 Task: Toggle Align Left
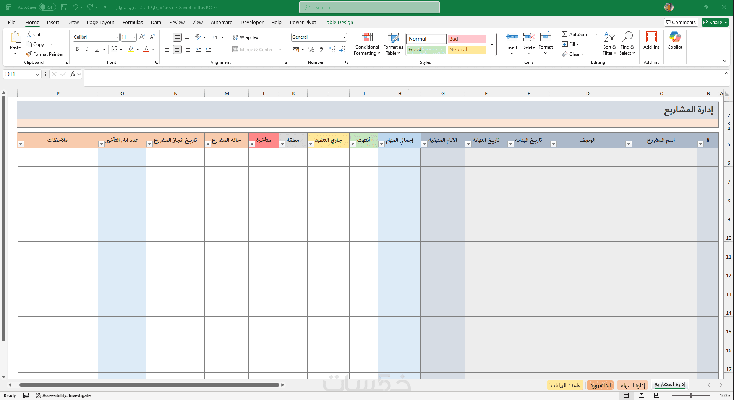167,49
